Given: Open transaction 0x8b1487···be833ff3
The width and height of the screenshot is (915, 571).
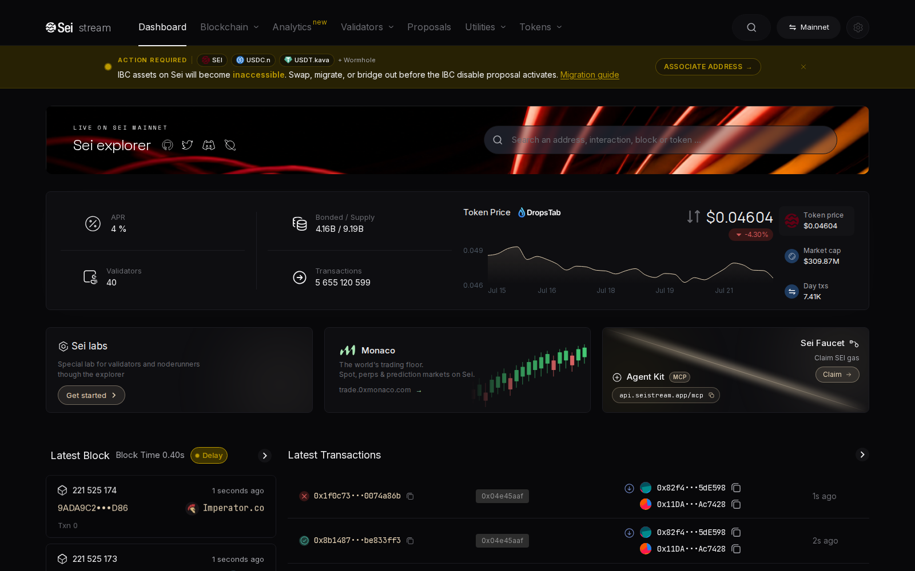Looking at the screenshot, I should pos(357,541).
